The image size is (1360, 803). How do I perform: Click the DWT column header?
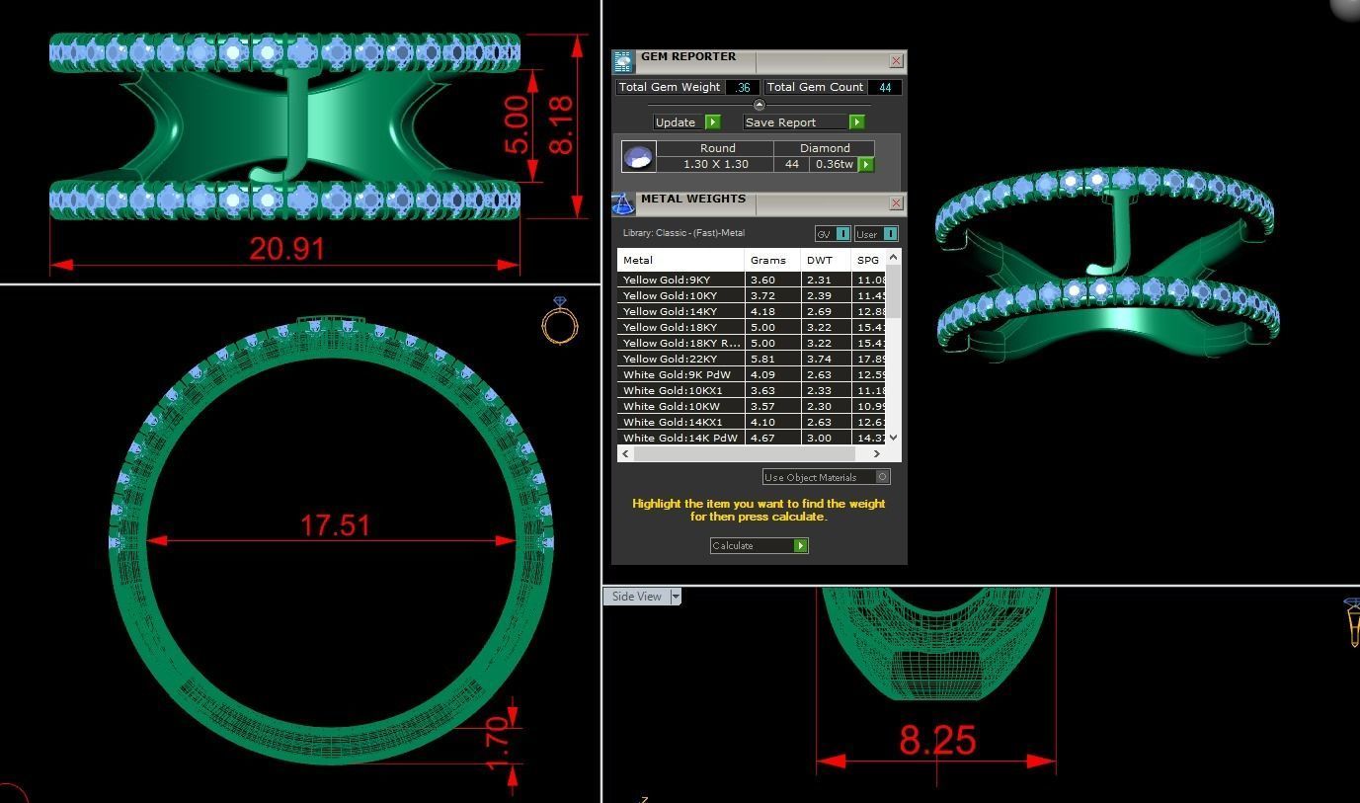[826, 260]
